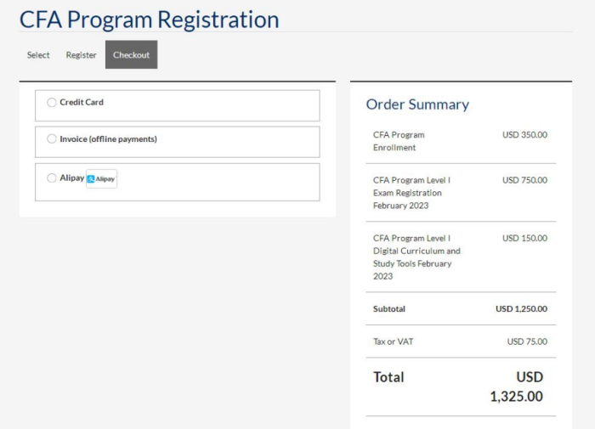595x429 pixels.
Task: Click the USD 350.00 enrollment price
Action: (524, 135)
